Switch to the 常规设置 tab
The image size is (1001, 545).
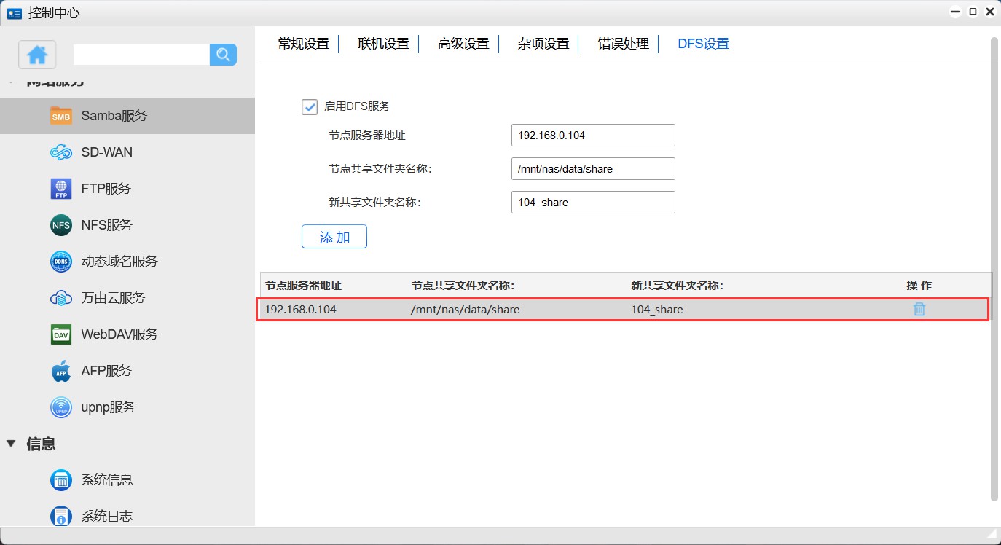pos(304,44)
